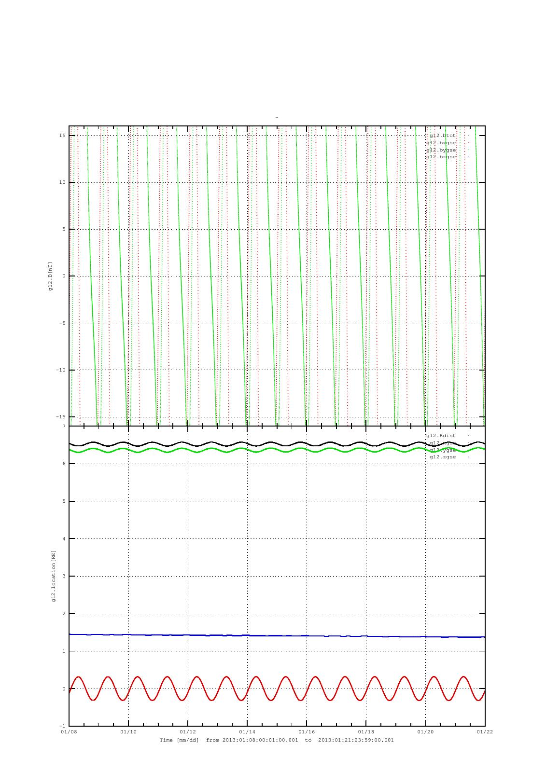Click the g12.ygse legend entry
Screen dimensions: 546x772
[443, 450]
